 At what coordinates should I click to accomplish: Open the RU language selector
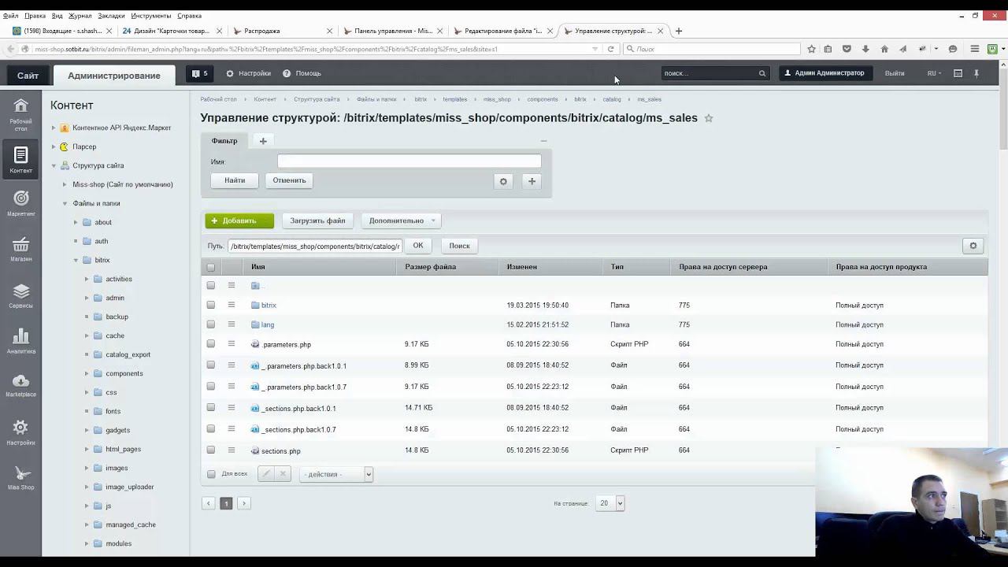tap(934, 73)
